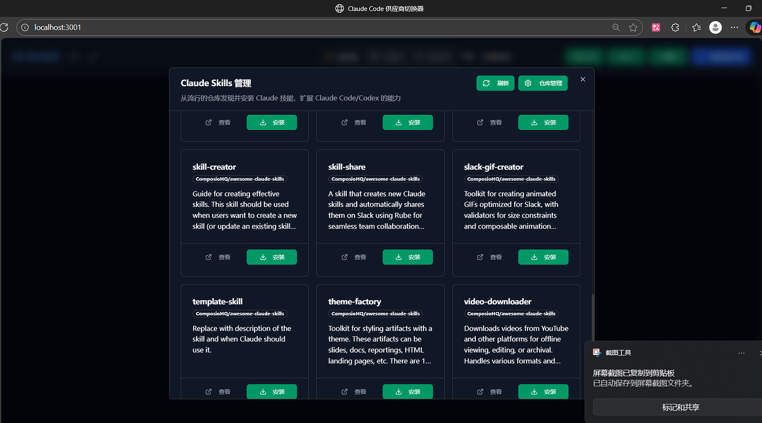Image resolution: width=762 pixels, height=423 pixels.
Task: Click repository tag under slack-gif-creator
Action: pyautogui.click(x=511, y=179)
